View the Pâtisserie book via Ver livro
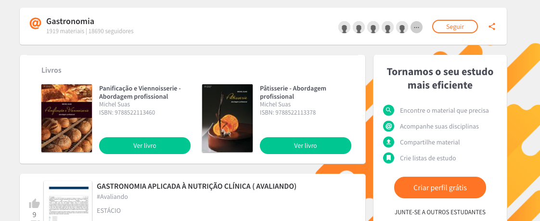The width and height of the screenshot is (540, 221). tap(306, 145)
